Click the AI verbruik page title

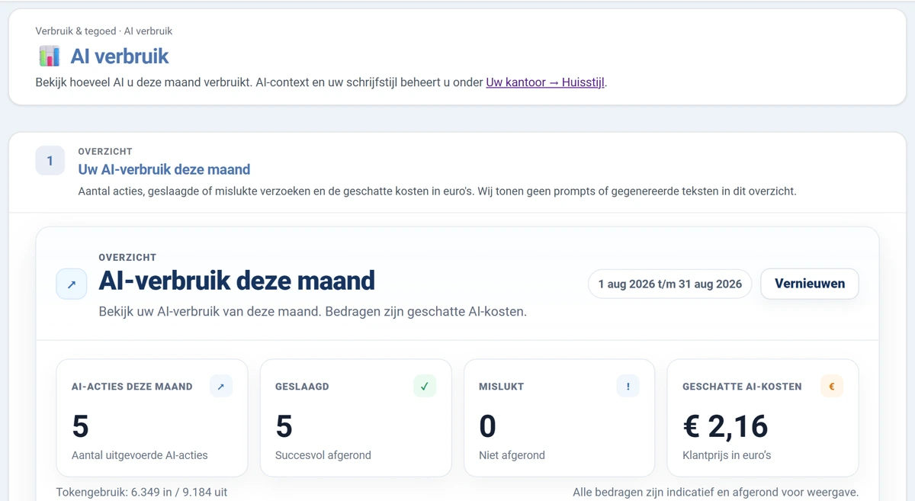[120, 56]
